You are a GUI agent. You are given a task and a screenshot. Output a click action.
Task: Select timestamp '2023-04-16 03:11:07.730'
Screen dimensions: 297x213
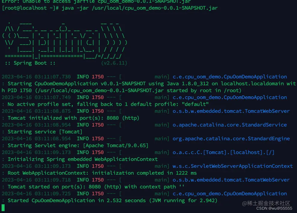point(36,77)
